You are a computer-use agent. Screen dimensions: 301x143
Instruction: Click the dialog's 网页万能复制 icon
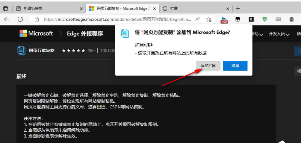tap(125, 33)
